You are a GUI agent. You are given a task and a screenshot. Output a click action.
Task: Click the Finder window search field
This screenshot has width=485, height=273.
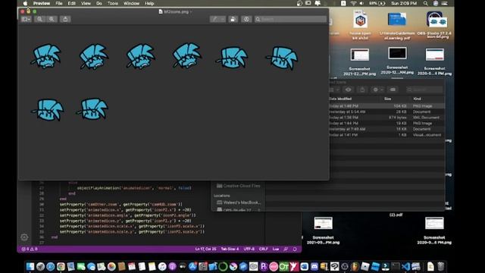(424, 89)
